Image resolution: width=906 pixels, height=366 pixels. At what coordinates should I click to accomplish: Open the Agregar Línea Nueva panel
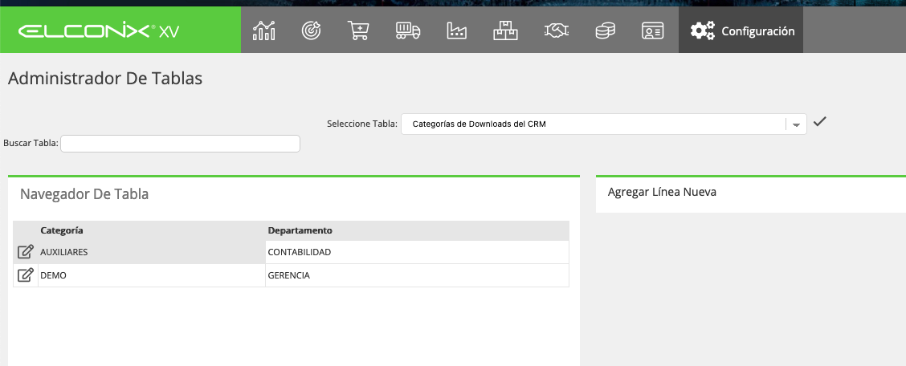(662, 192)
